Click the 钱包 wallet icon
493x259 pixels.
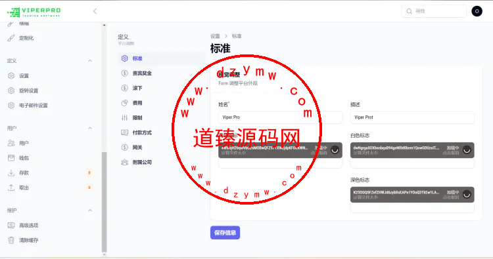point(11,158)
